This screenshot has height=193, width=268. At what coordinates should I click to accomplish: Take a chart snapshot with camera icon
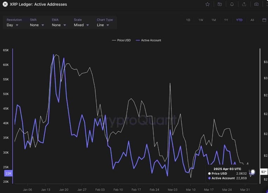pyautogui.click(x=256, y=4)
